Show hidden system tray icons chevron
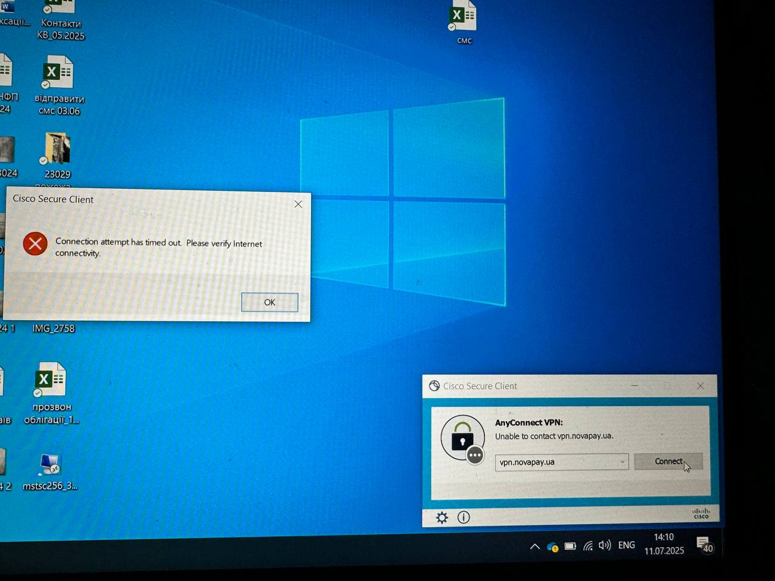The image size is (775, 581). tap(535, 547)
